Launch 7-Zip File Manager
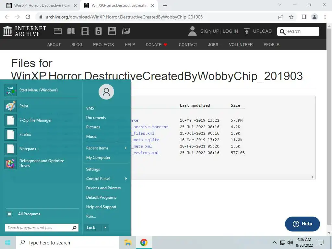 (42, 120)
